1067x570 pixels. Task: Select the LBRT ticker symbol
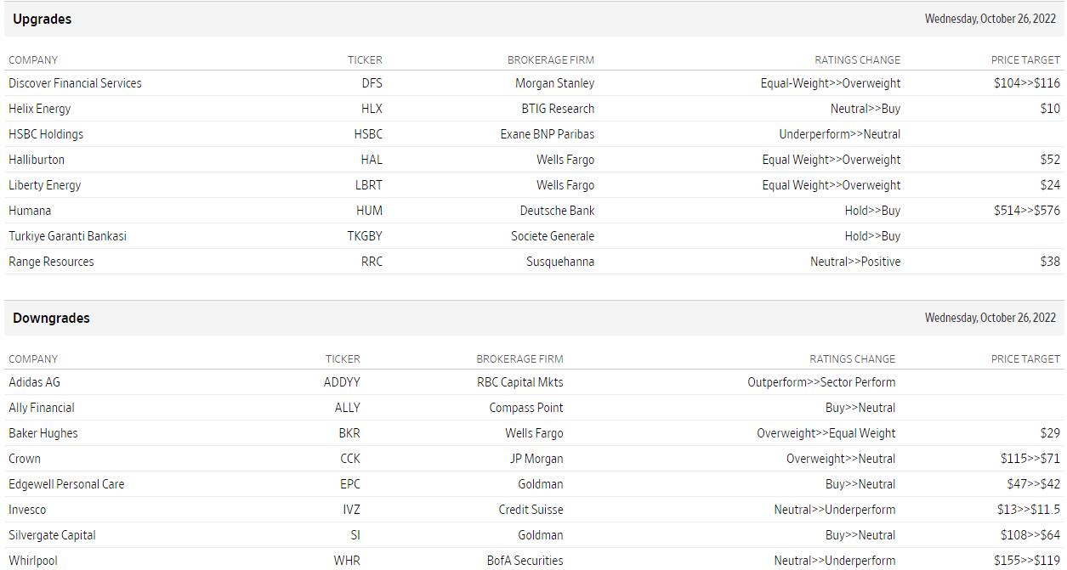click(369, 185)
